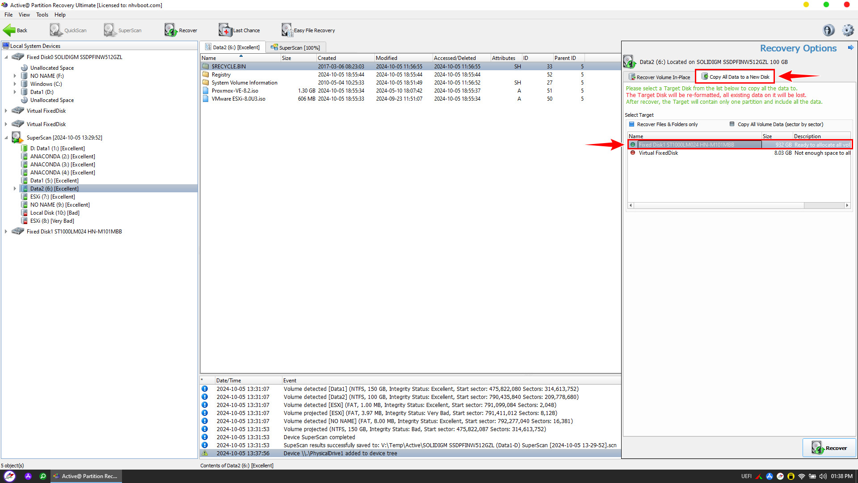Screen dimensions: 858x483
Task: Select Virtual FixedDisk as target disk
Action: tap(658, 153)
